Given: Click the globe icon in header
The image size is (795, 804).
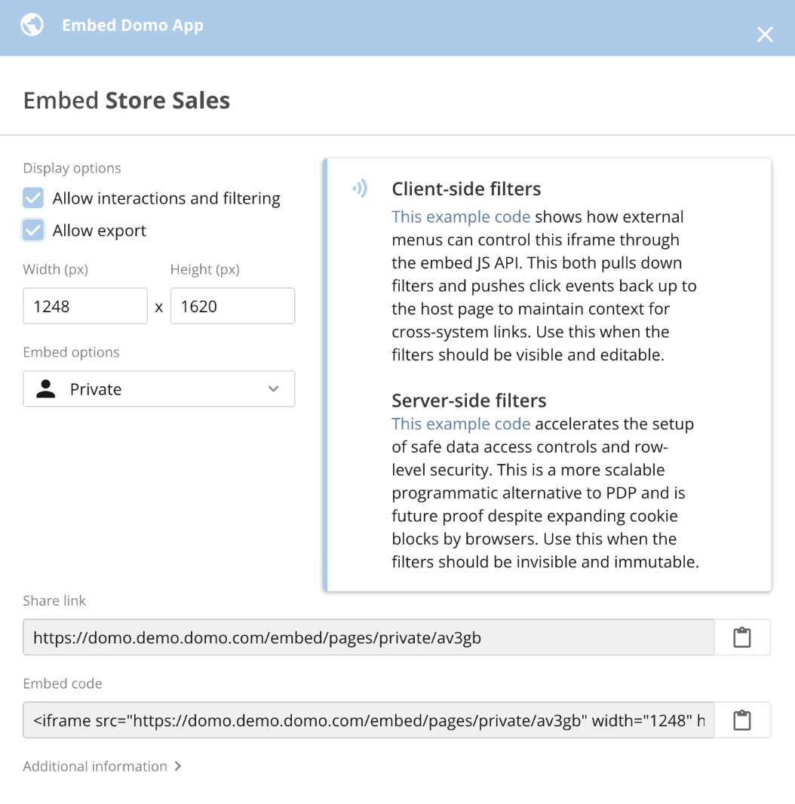Looking at the screenshot, I should point(32,25).
